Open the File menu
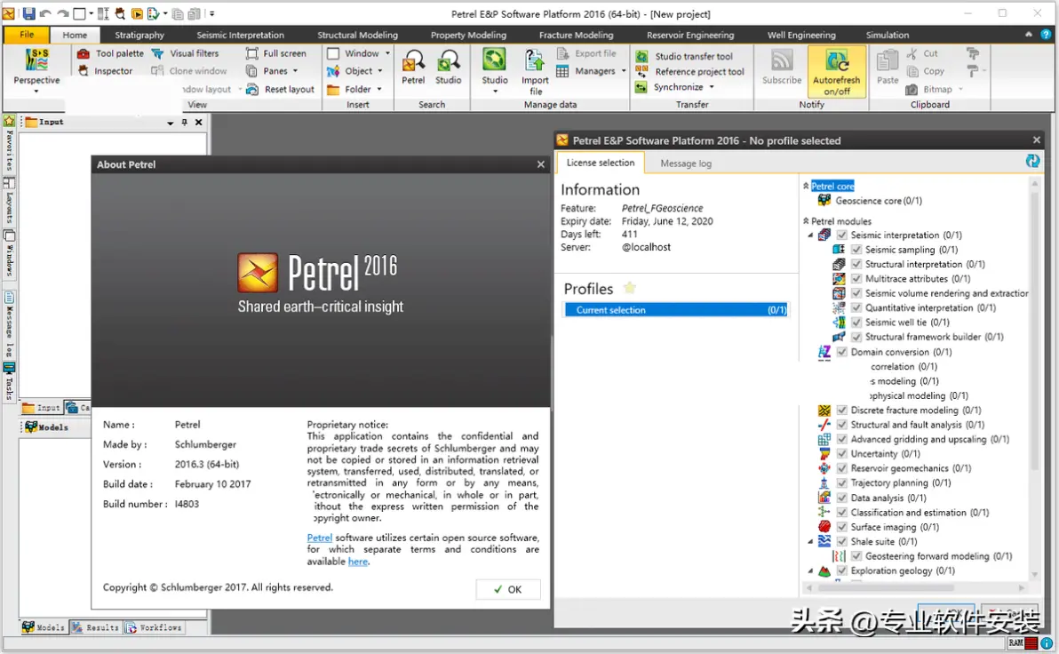Image resolution: width=1059 pixels, height=654 pixels. (27, 35)
